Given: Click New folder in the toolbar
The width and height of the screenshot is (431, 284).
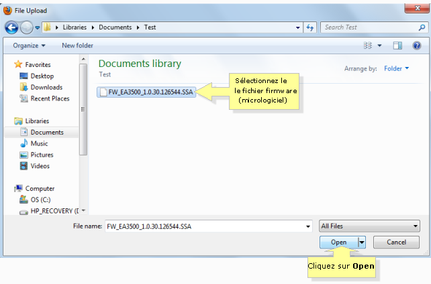Looking at the screenshot, I should [x=77, y=46].
